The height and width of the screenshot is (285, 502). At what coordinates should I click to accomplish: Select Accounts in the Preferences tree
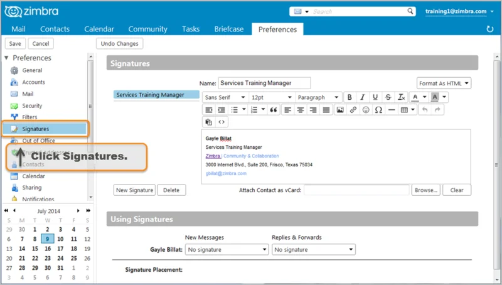33,82
